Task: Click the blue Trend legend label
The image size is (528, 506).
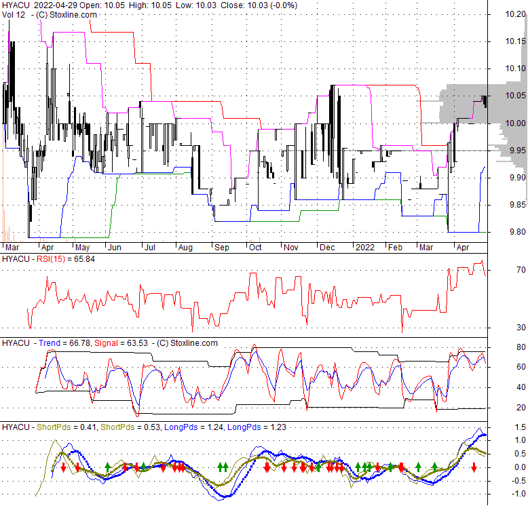Action: click(x=50, y=343)
